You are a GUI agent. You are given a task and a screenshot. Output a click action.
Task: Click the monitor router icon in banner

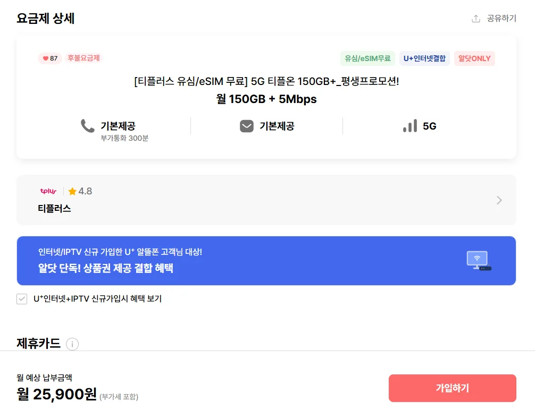coord(479,261)
